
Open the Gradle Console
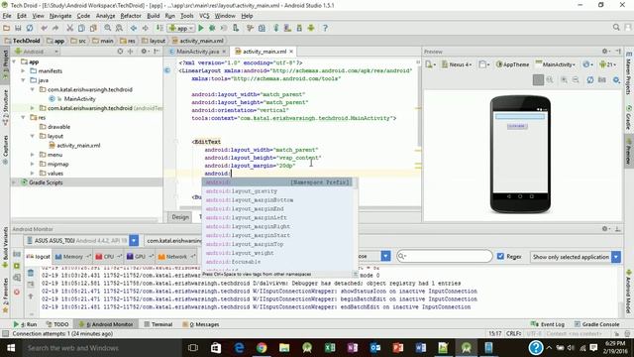(596, 324)
